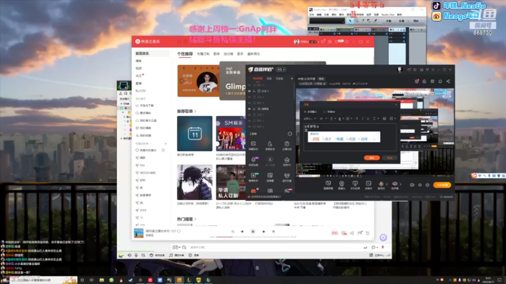Viewport: 506px width, 284px height.
Task: Switch to 歌单 tab
Action: click(x=216, y=54)
